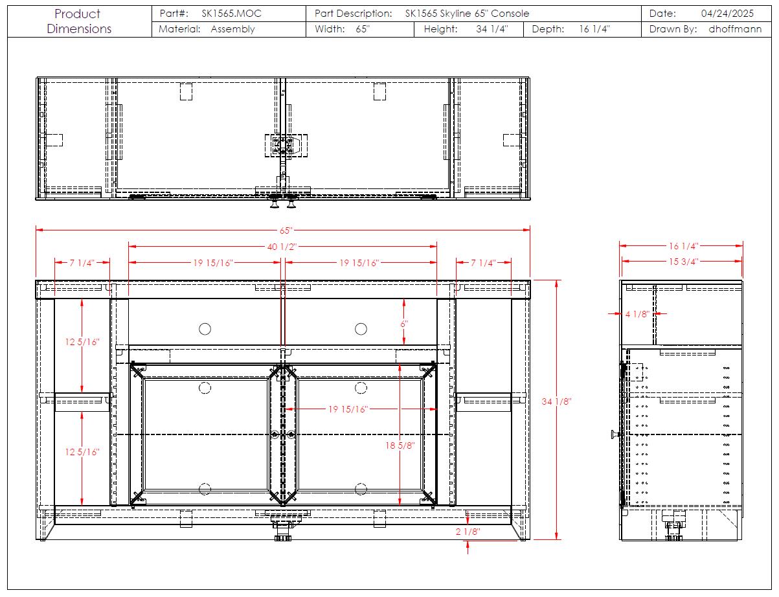Click the door knob in side view
Viewport: 779px width, 597px height.
[614, 434]
